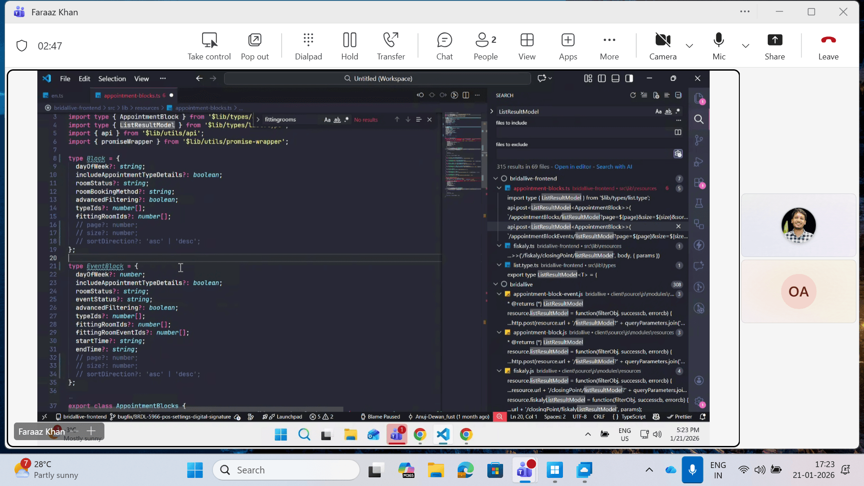Image resolution: width=864 pixels, height=486 pixels.
Task: Click the git branch in status bar
Action: [x=171, y=417]
